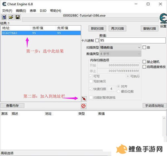Click the 数值 column header in address list
Viewport: 167px width, 156px height.
(101, 114)
